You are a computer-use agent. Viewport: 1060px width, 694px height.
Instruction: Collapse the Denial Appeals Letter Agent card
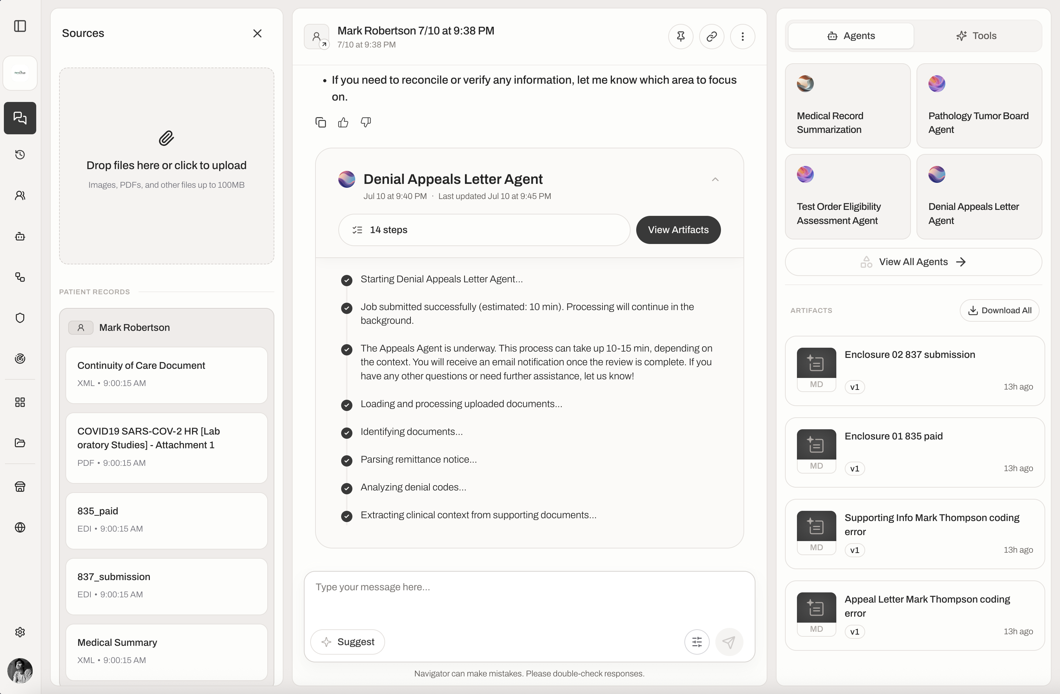coord(715,179)
